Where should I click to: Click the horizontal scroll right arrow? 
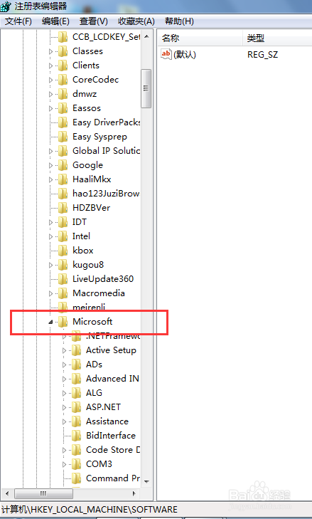[134, 493]
